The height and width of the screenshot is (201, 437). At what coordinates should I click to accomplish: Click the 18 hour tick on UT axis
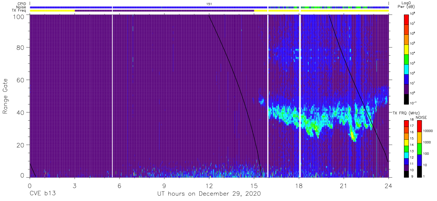click(299, 185)
